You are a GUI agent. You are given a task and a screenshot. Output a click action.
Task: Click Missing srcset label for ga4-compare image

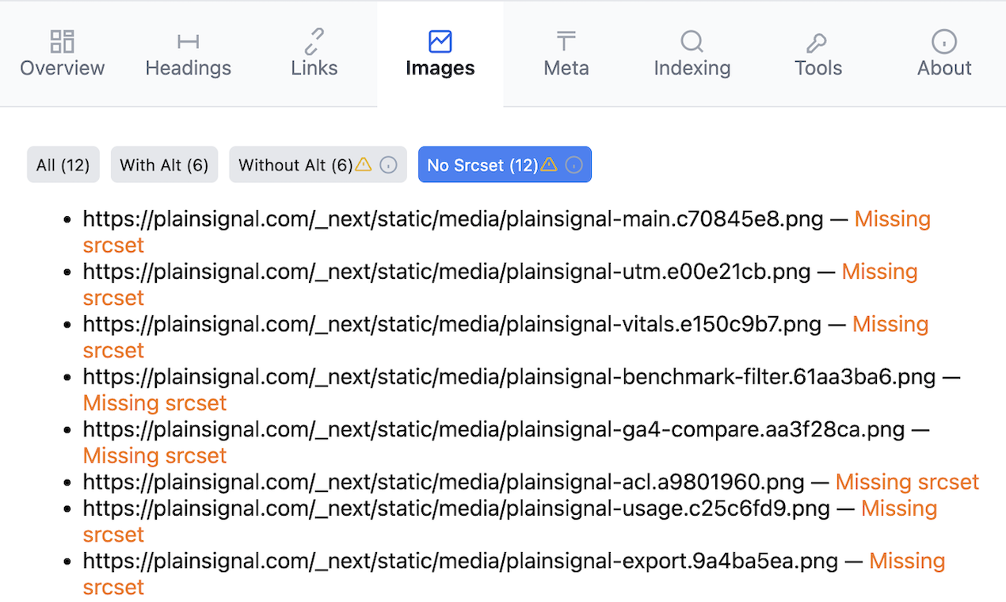[155, 455]
